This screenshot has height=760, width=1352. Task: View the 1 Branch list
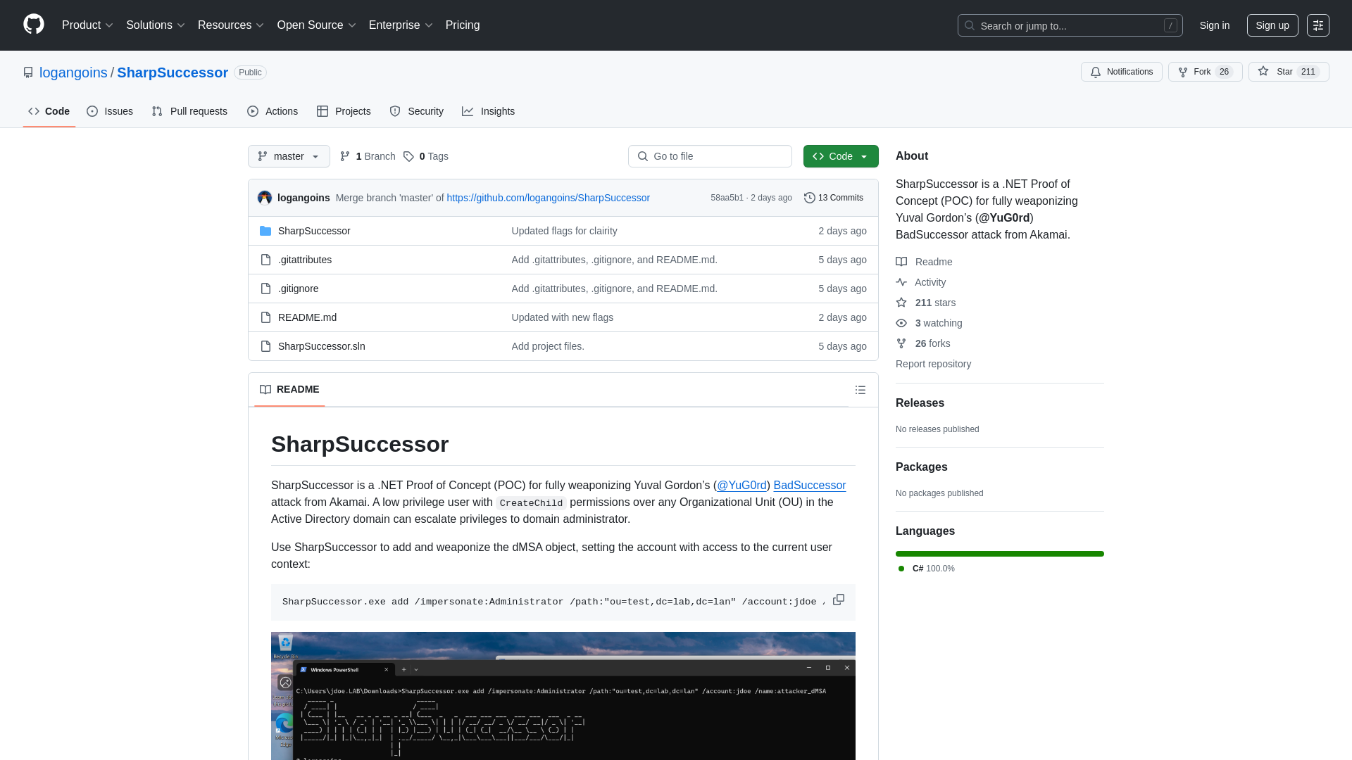[368, 156]
